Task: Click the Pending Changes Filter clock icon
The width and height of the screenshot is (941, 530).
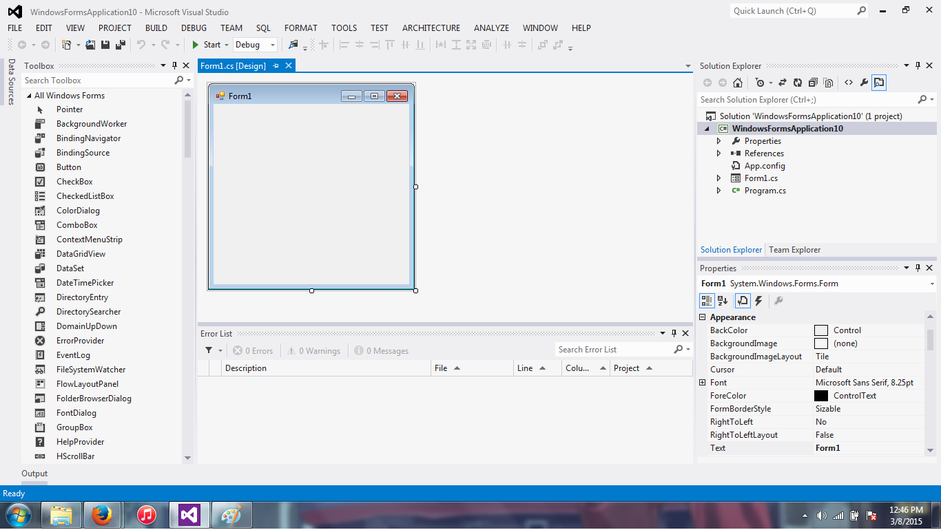Action: pyautogui.click(x=760, y=83)
